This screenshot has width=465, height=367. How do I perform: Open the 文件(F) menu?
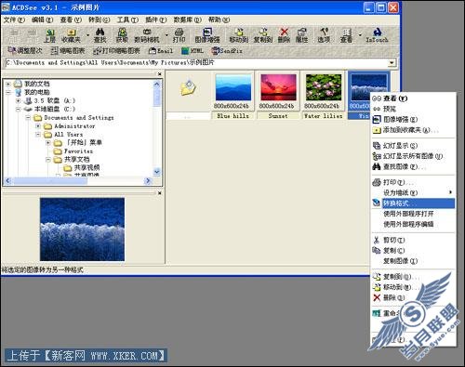pyautogui.click(x=14, y=20)
